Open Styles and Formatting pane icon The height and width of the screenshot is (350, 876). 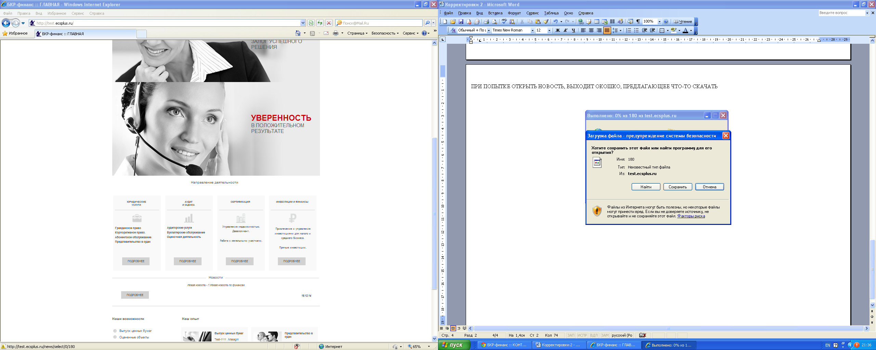[453, 30]
